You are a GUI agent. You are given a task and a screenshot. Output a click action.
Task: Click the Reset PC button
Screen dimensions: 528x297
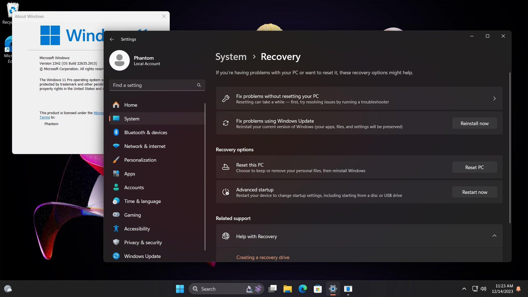click(474, 167)
